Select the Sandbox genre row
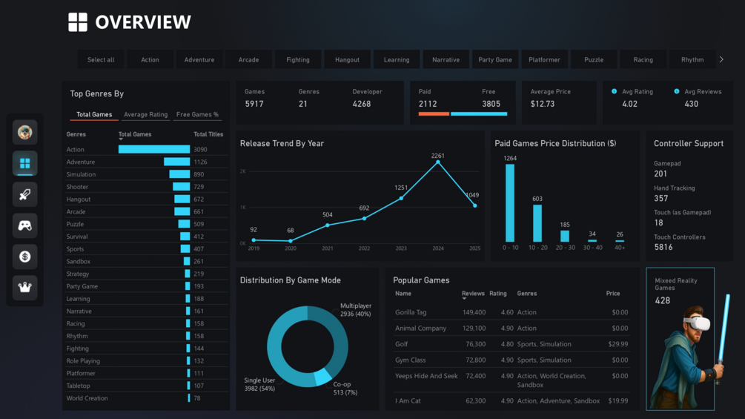745x419 pixels. (146, 261)
